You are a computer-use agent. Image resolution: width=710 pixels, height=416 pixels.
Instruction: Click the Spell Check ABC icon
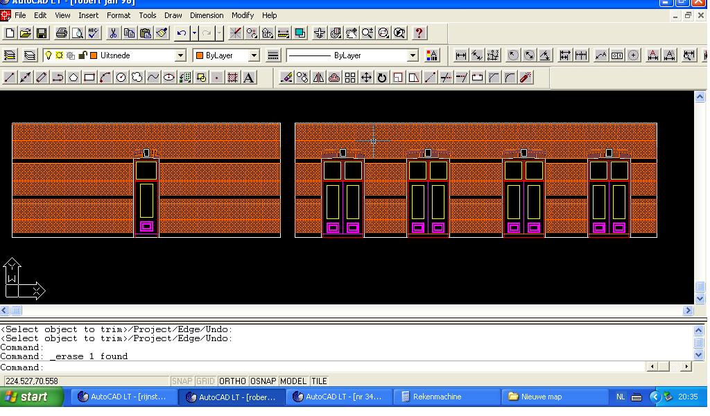pyautogui.click(x=94, y=33)
